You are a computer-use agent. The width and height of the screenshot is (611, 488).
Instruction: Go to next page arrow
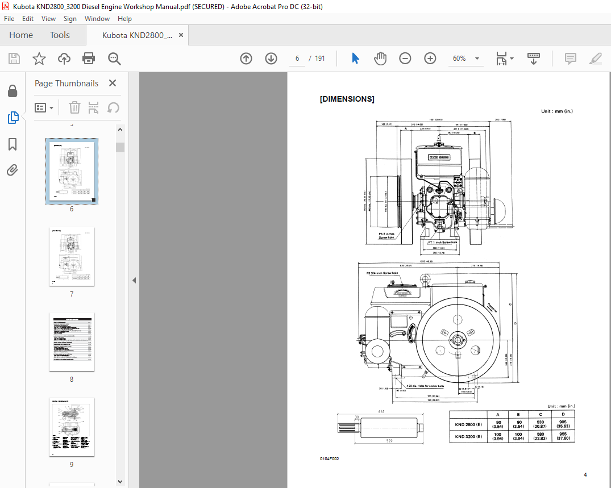[x=271, y=59]
